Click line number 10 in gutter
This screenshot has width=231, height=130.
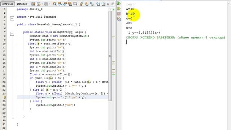coord(4,44)
